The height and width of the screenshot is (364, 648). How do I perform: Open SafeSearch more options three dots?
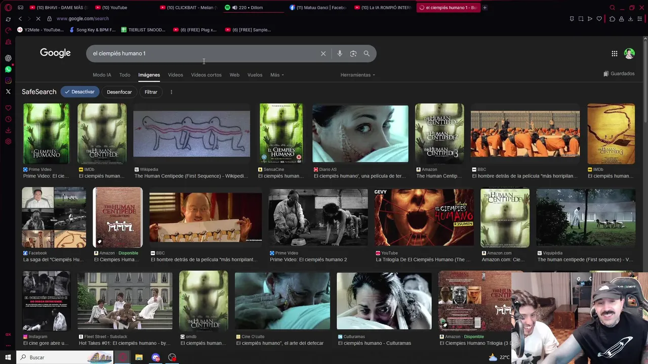tap(171, 92)
